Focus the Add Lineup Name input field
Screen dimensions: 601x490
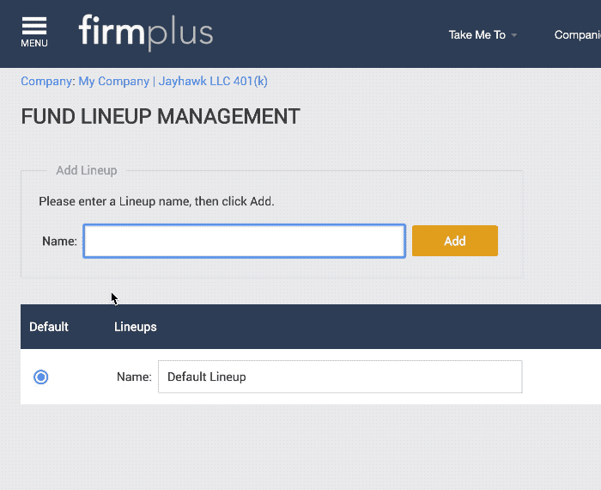point(245,241)
